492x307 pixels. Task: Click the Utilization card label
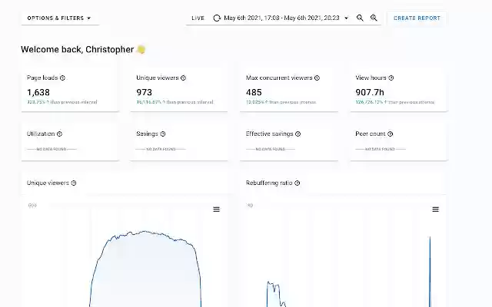tap(41, 134)
